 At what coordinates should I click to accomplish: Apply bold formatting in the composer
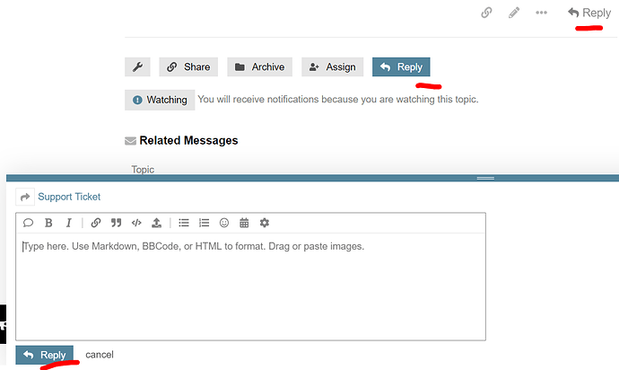[48, 223]
